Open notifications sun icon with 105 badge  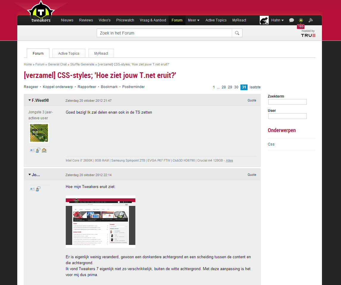(301, 20)
